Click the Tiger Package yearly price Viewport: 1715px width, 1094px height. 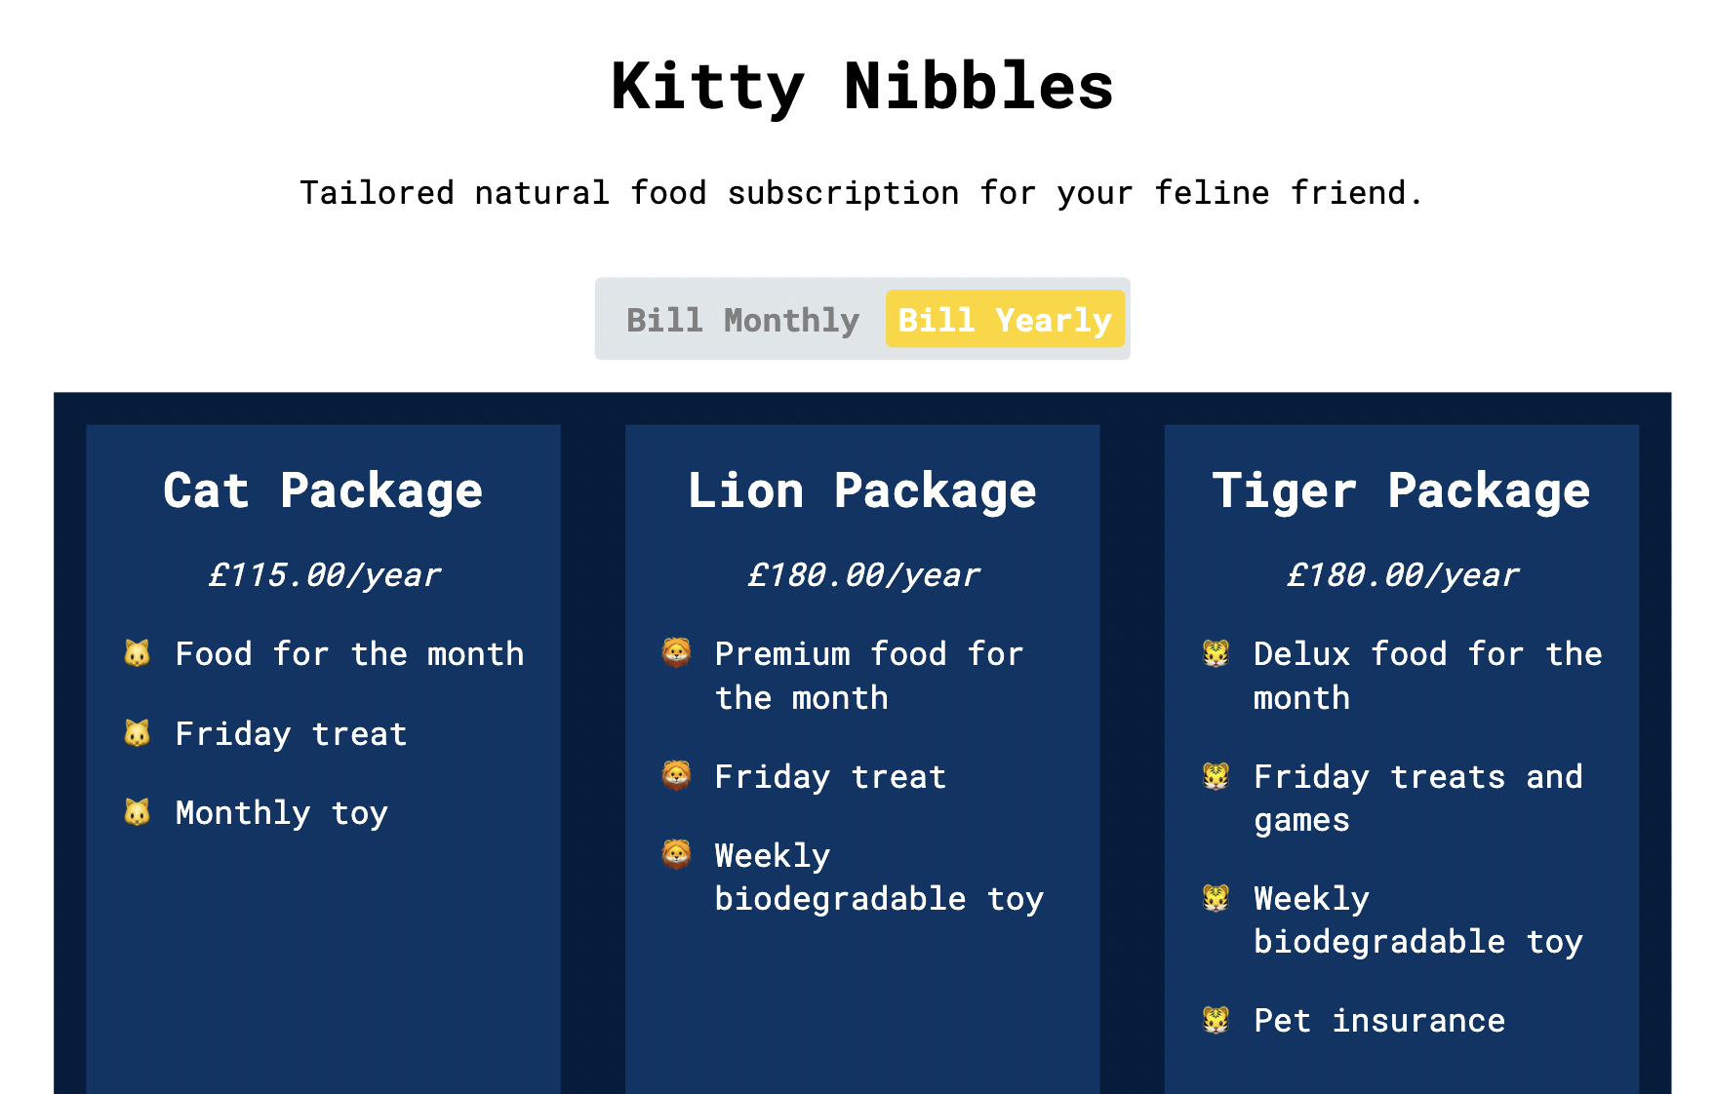coord(1402,575)
